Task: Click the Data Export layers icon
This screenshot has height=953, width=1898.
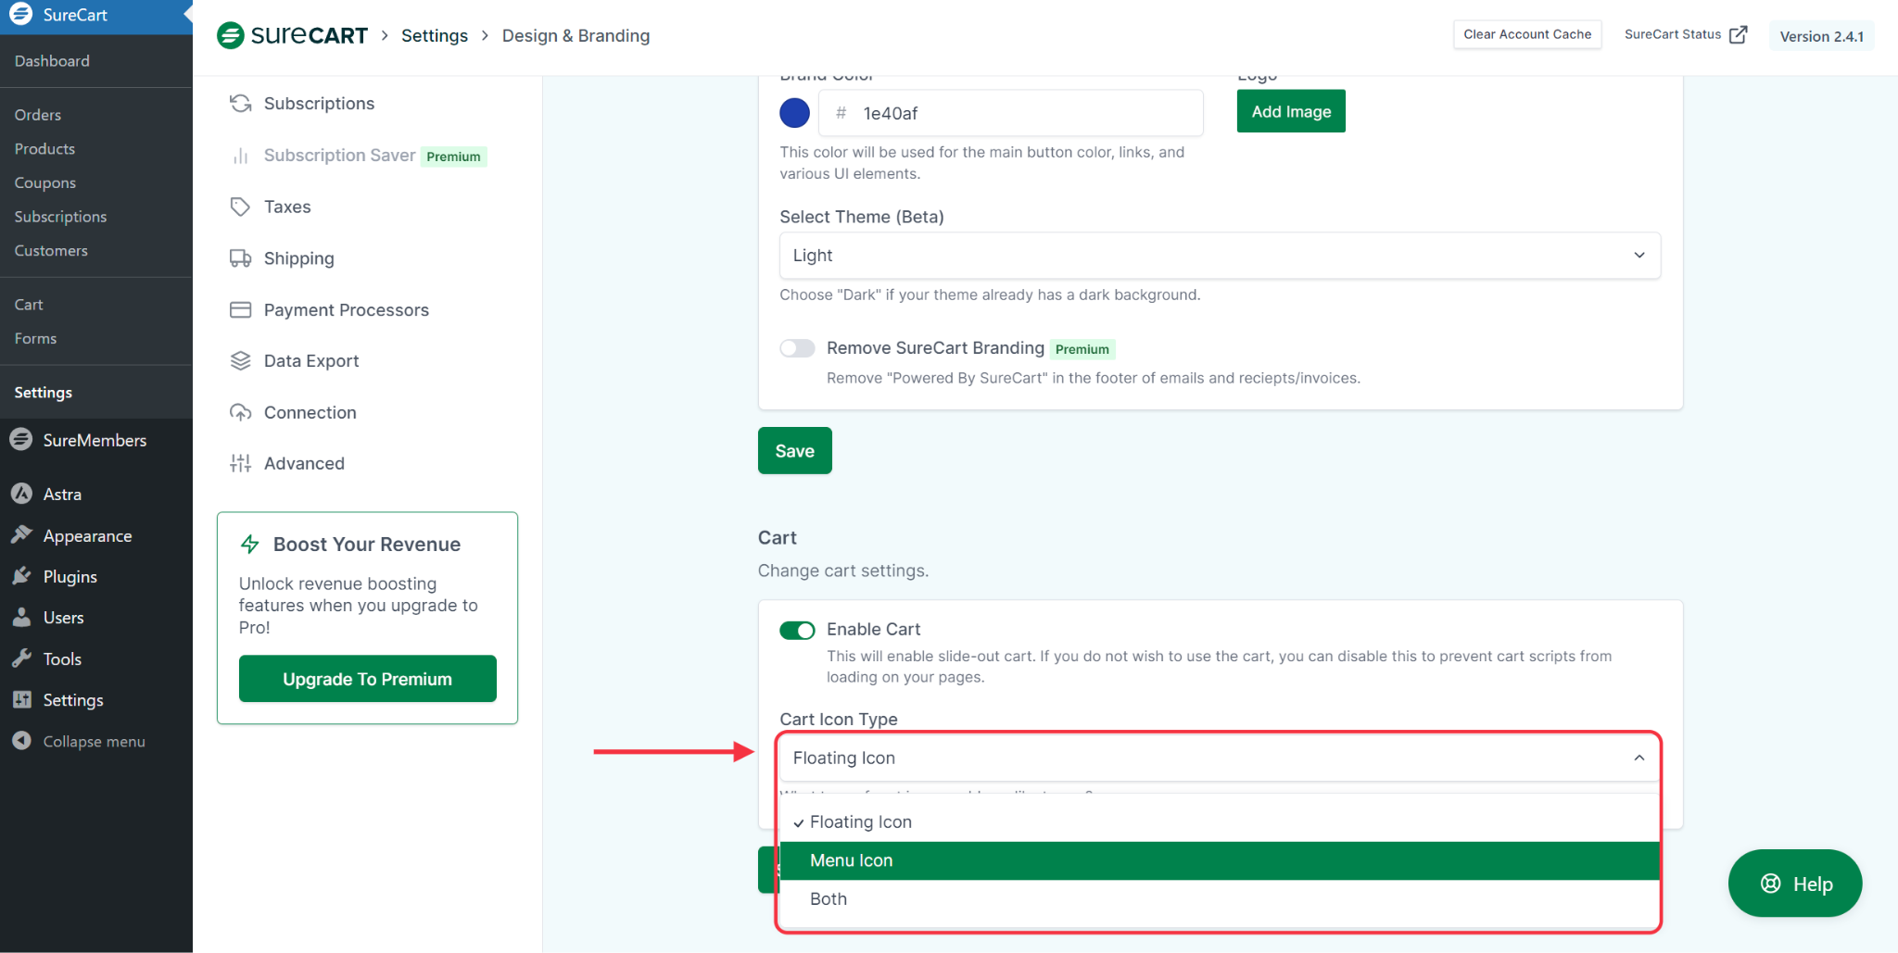Action: pyautogui.click(x=241, y=361)
